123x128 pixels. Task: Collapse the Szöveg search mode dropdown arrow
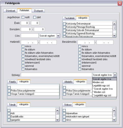coord(115,75)
